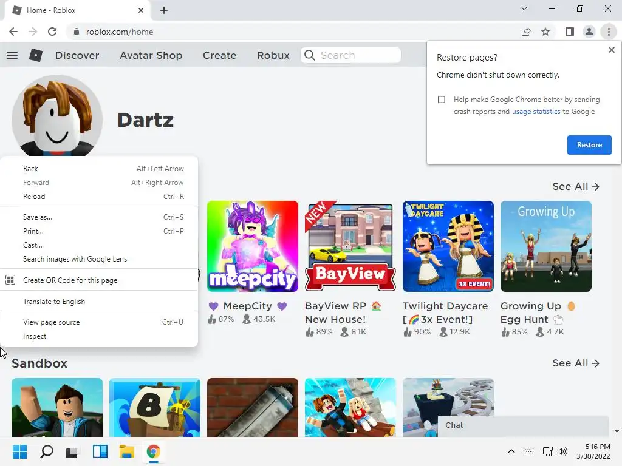Open Widgets from the taskbar

coord(100,451)
